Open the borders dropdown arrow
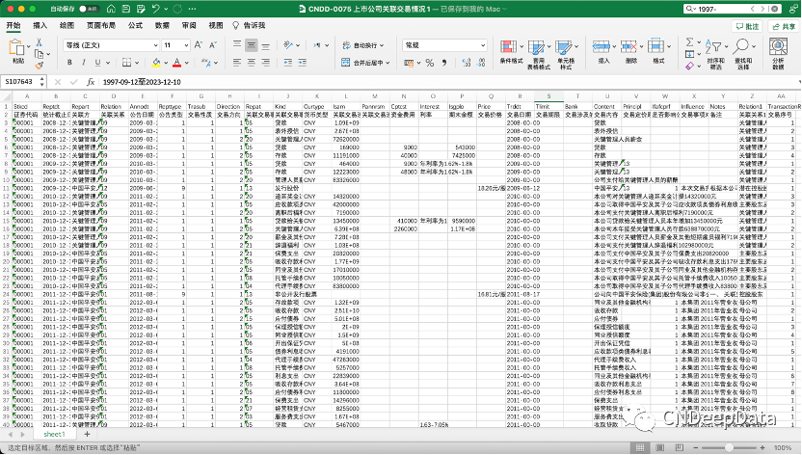Viewport: 802px width, 455px height. [137, 63]
